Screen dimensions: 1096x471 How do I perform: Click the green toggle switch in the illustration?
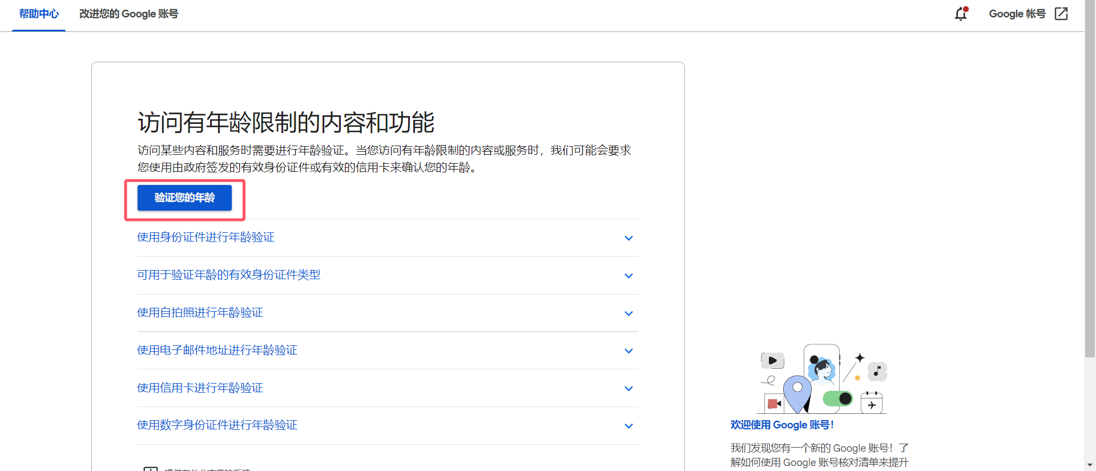838,398
